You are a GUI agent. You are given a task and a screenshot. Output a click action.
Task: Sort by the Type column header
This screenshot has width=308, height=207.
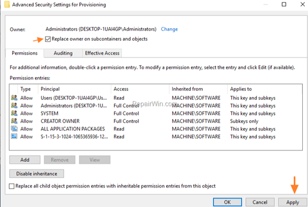[x=28, y=89]
